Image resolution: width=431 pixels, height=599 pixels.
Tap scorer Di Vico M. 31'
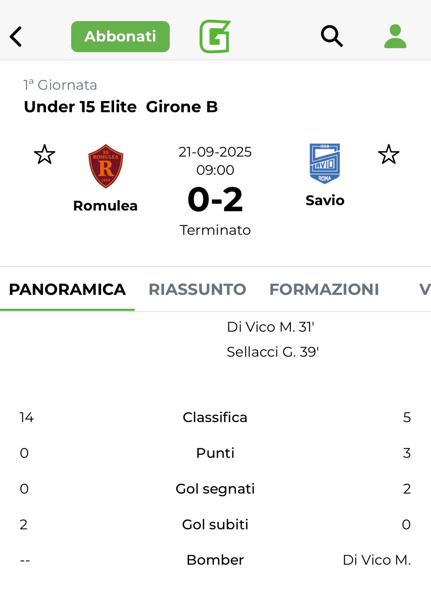pyautogui.click(x=271, y=327)
